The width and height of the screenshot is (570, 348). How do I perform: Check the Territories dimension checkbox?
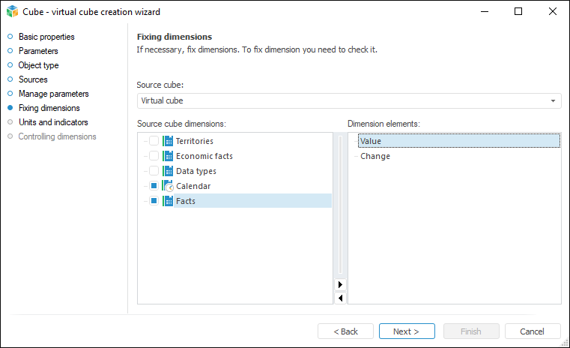(154, 141)
